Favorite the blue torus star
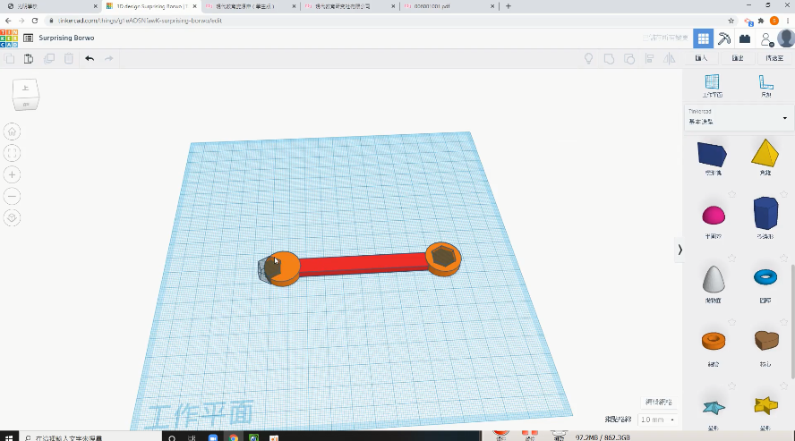Image resolution: width=795 pixels, height=441 pixels. 784,259
